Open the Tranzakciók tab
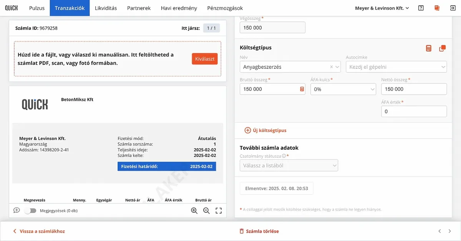The image size is (461, 241). pyautogui.click(x=70, y=8)
